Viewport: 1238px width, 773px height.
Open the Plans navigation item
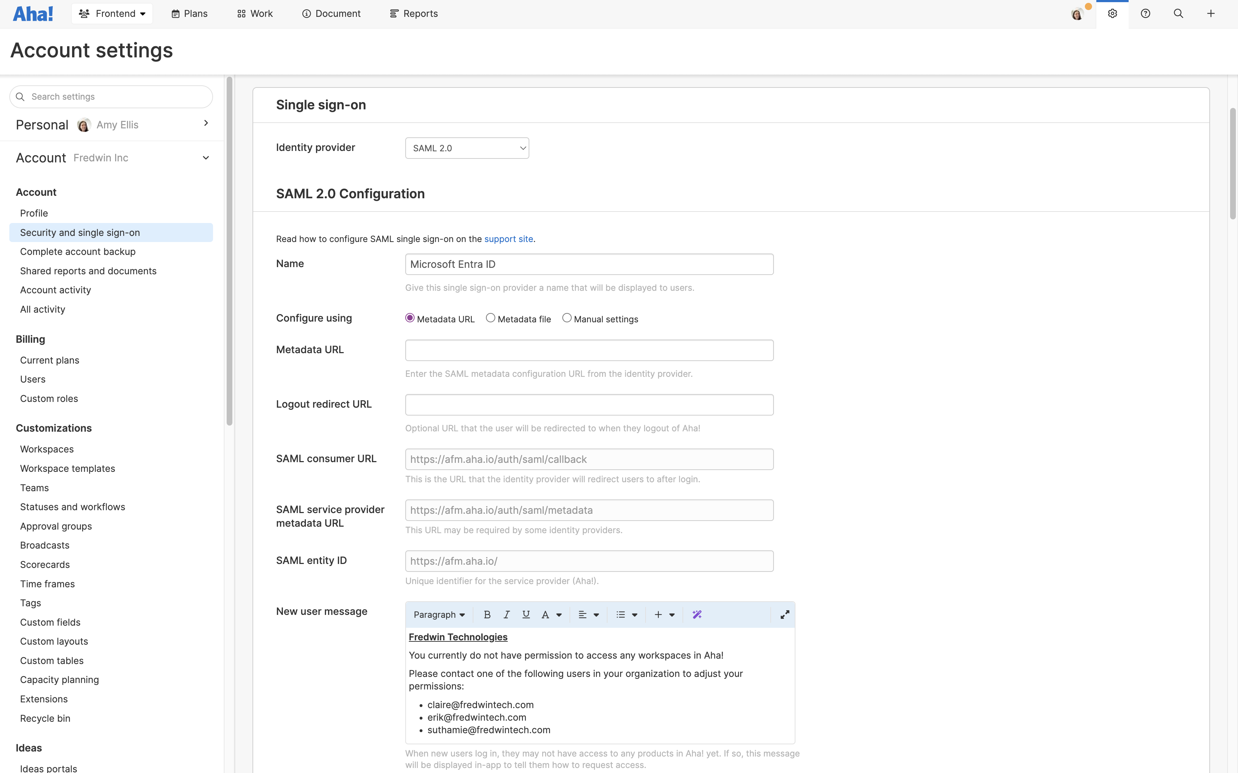[189, 13]
